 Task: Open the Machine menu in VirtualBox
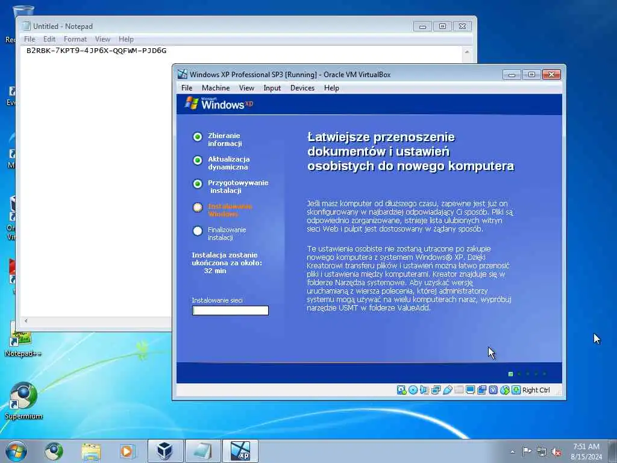click(x=216, y=88)
